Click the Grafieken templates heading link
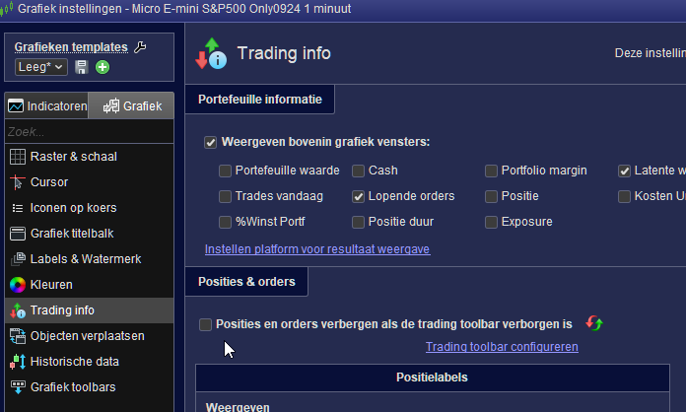This screenshot has height=412, width=686. (x=71, y=46)
